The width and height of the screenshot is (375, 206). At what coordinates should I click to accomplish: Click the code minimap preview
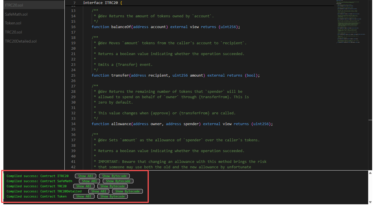tap(351, 23)
